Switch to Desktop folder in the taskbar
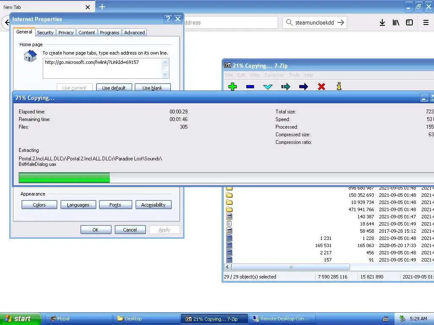Viewport: 434px width, 325px height. [x=146, y=319]
